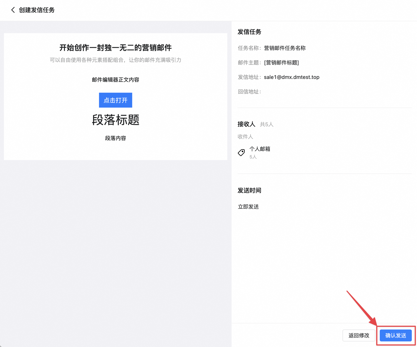Click the body text 邮件编辑器正文内容
Viewport: 417px width, 347px height.
click(116, 80)
